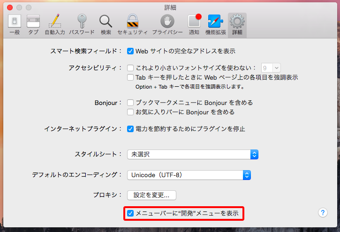Image resolution: width=340 pixels, height=232 pixels.
Task: Open the タブ (Tabs) preferences pane
Action: coord(33,24)
